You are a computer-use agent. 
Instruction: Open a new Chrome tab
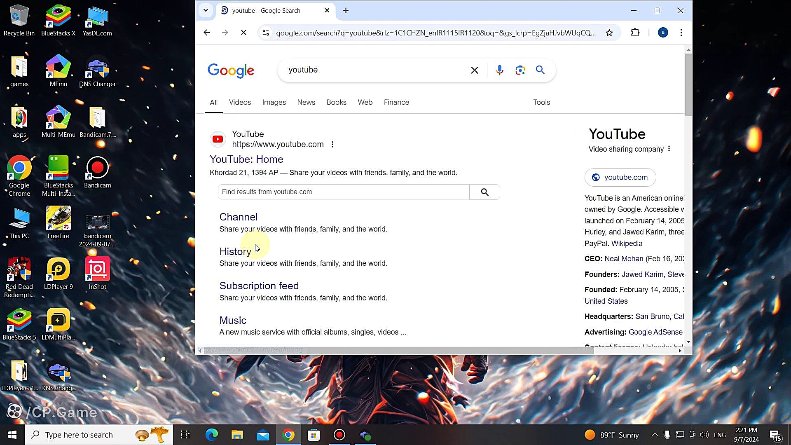point(346,10)
